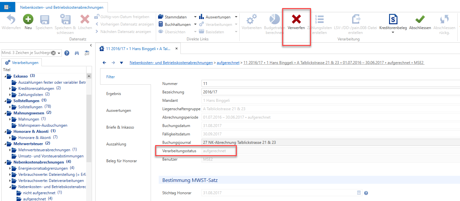The height and width of the screenshot is (201, 460).
Task: Collapse the left navigation panel chevron
Action: [x=91, y=45]
